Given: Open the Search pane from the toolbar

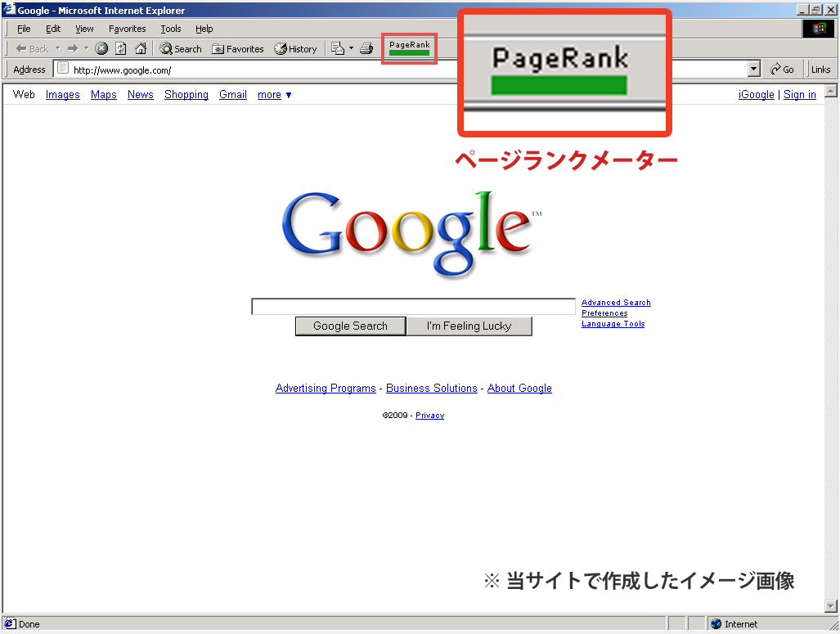Looking at the screenshot, I should [181, 49].
